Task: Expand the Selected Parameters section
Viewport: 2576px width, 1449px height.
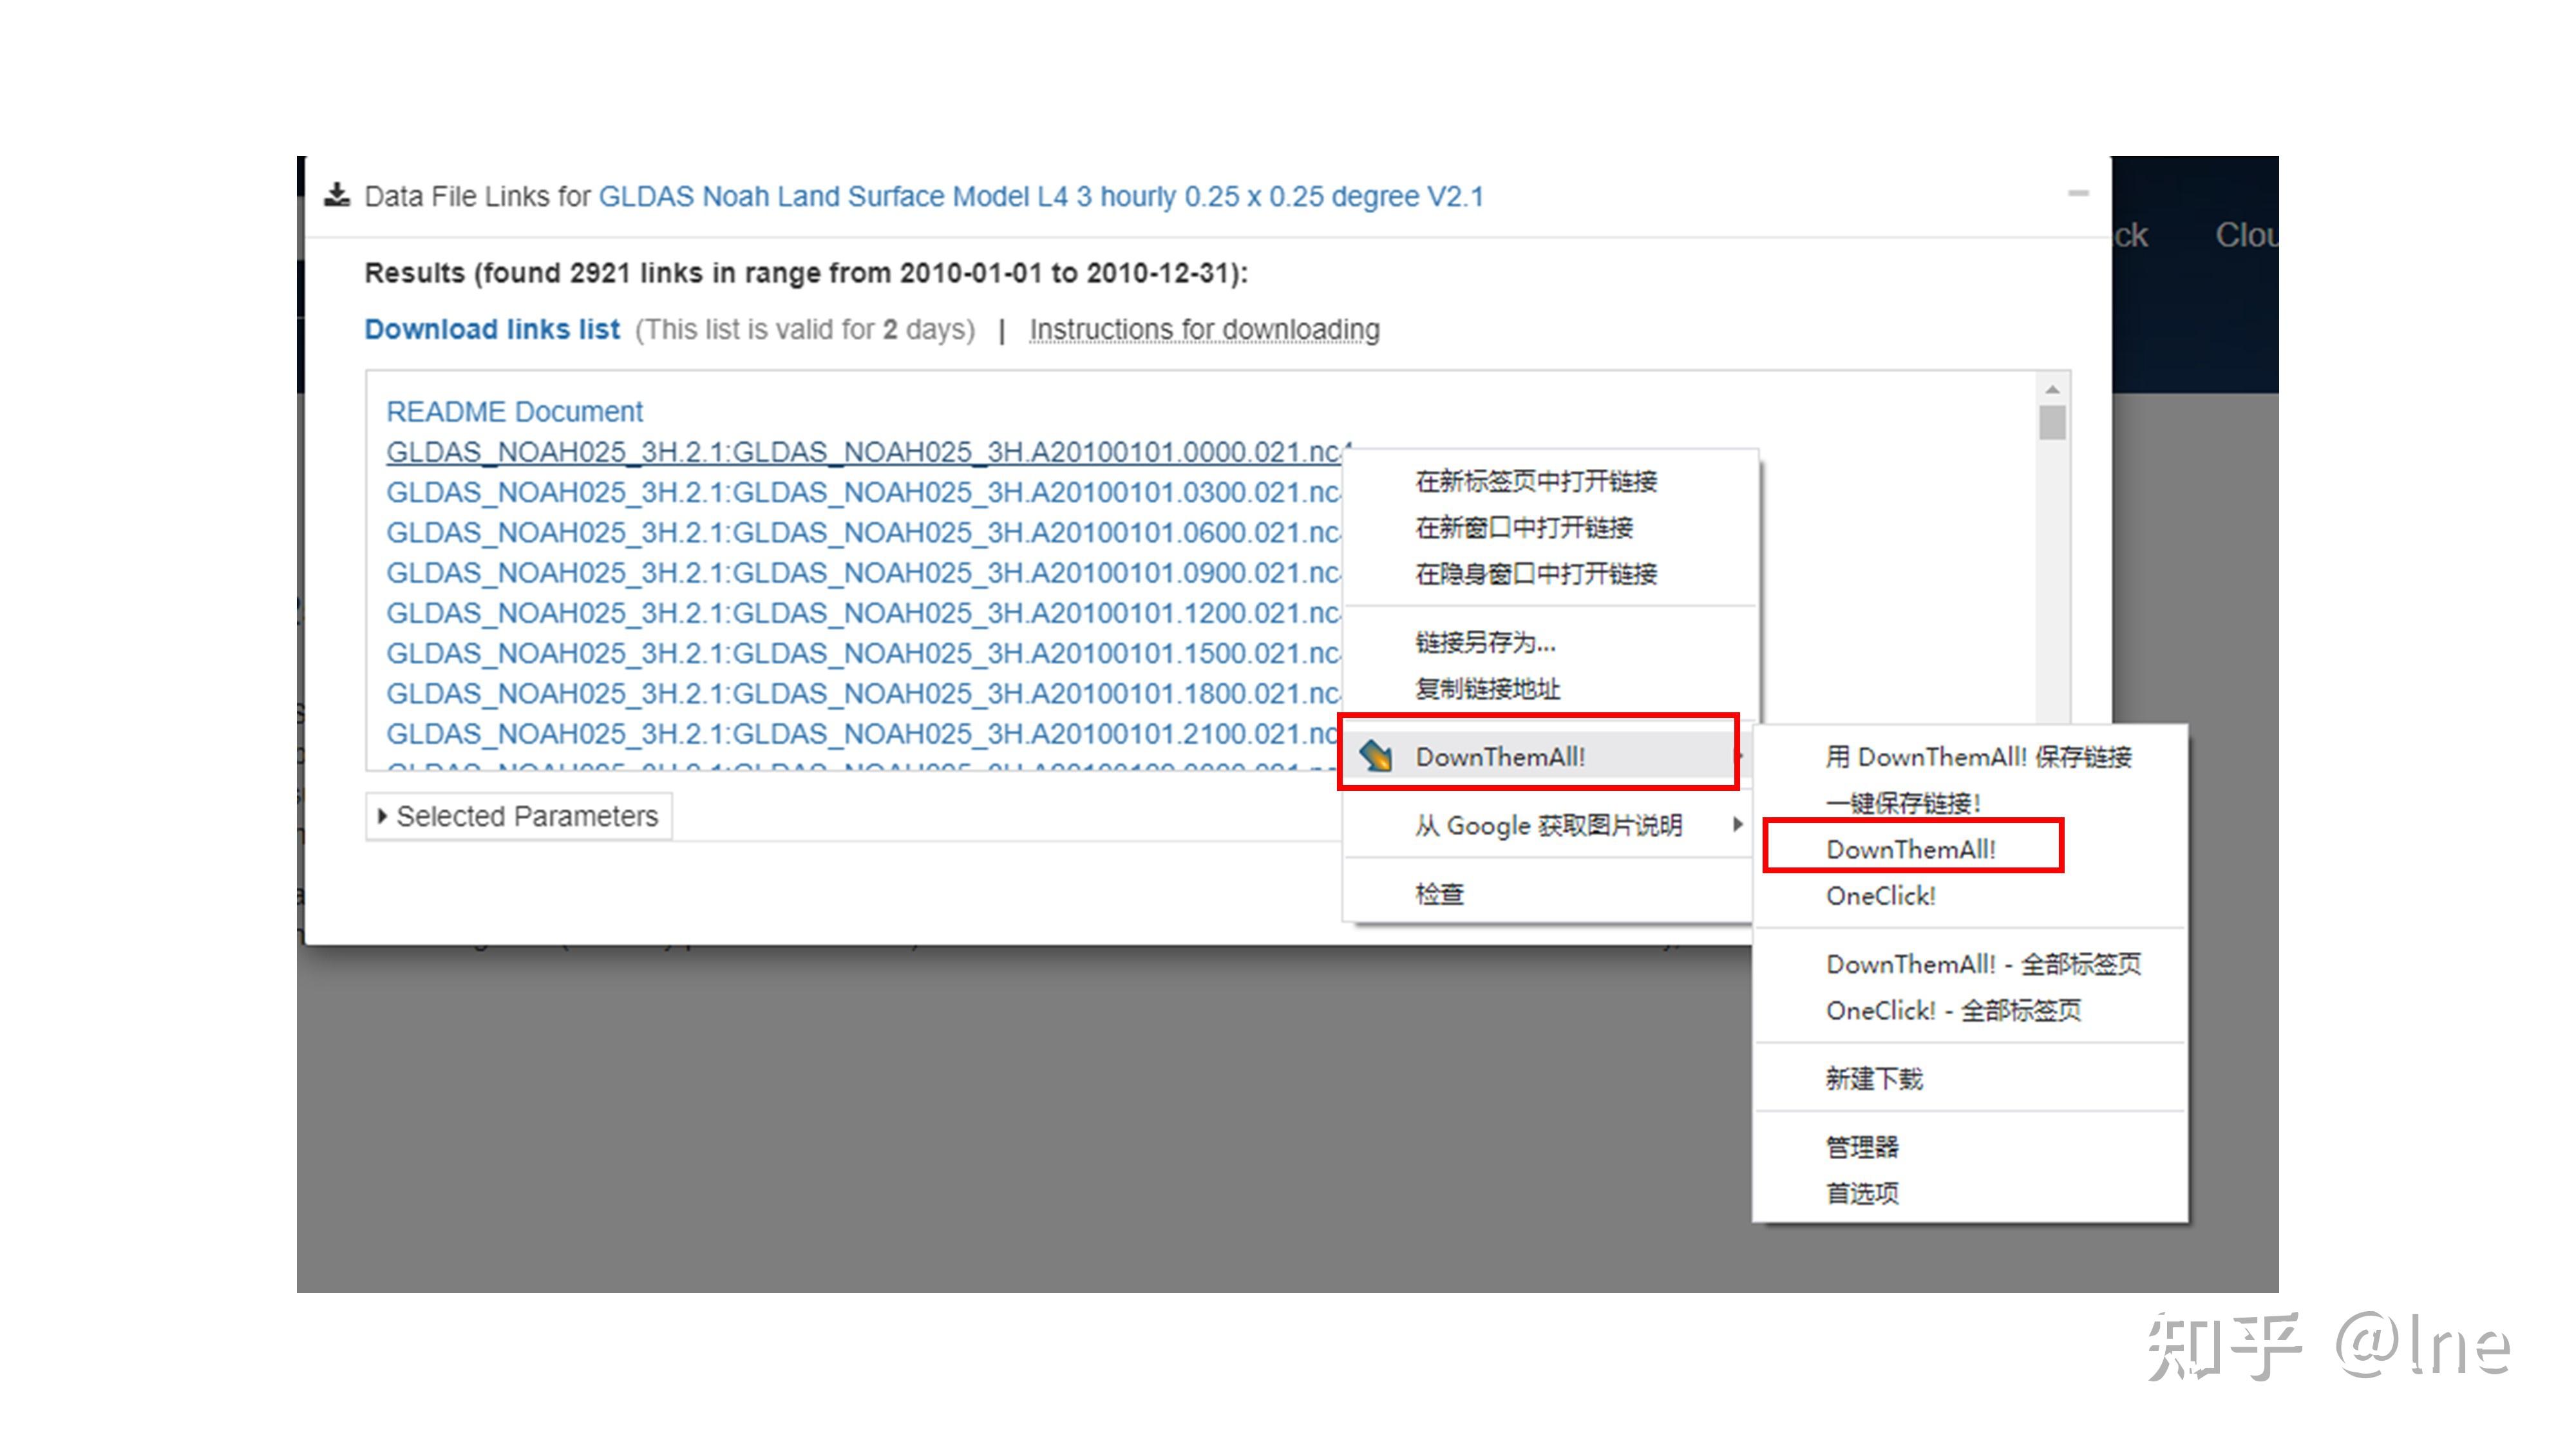Action: point(519,817)
